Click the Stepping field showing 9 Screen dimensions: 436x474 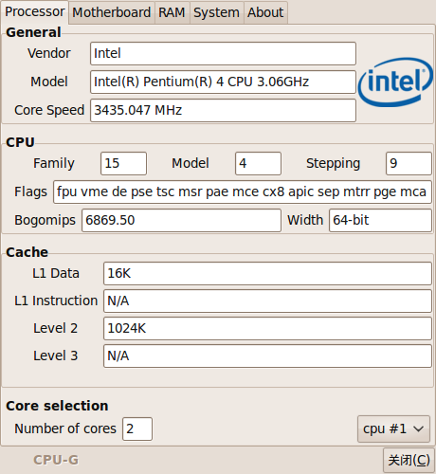[x=409, y=163]
